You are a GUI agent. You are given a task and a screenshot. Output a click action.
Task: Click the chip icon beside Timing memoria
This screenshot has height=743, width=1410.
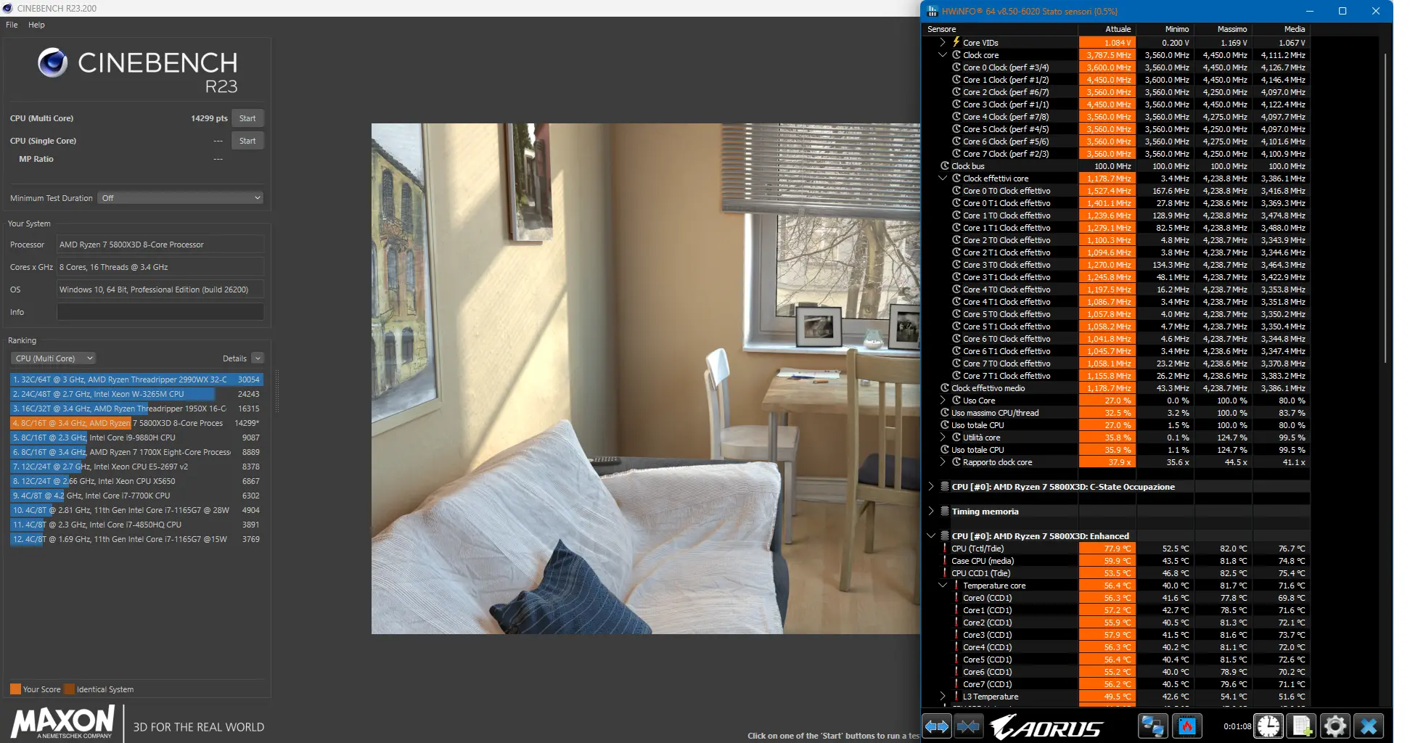coord(945,511)
